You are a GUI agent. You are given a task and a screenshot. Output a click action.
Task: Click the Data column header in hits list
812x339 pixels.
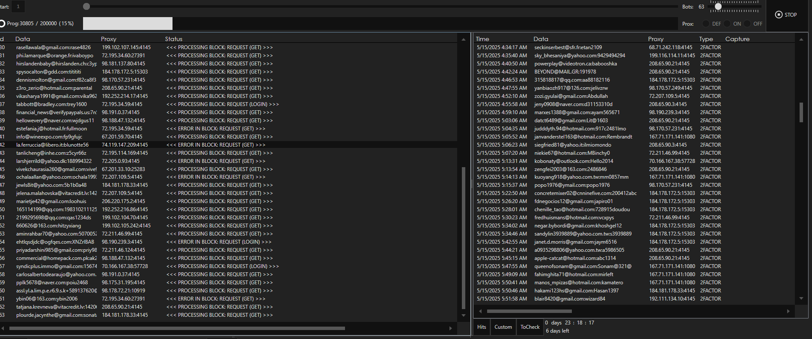pyautogui.click(x=541, y=39)
